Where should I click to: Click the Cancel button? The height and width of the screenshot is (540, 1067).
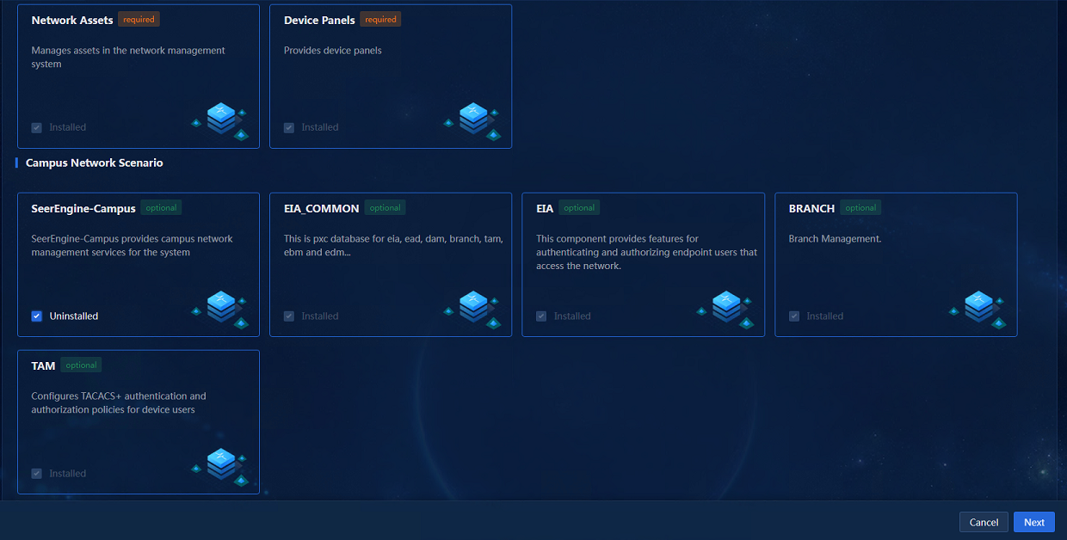point(984,522)
